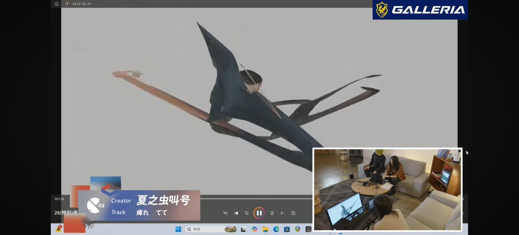Image resolution: width=519 pixels, height=235 pixels.
Task: Open Microsoft Edge from the taskbar
Action: 276,229
